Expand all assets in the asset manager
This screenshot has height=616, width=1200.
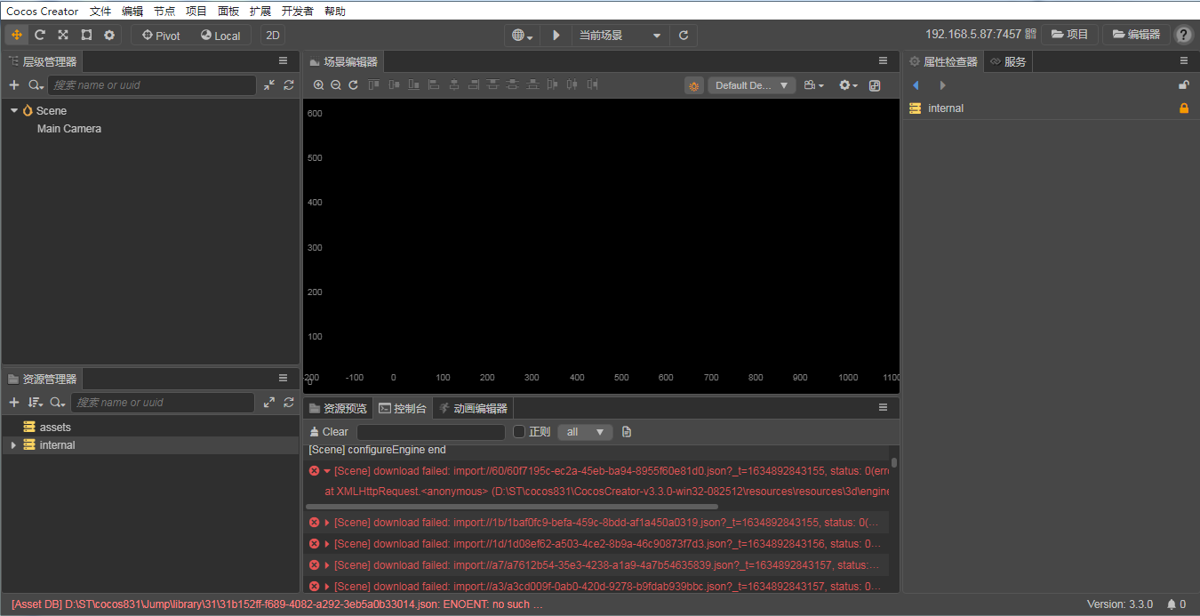pos(269,403)
